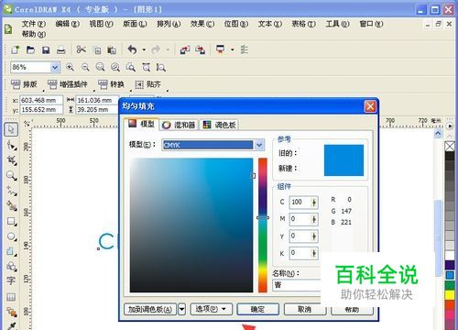The width and height of the screenshot is (458, 330).
Task: Open the 编辑 Edit menu
Action: coord(68,24)
